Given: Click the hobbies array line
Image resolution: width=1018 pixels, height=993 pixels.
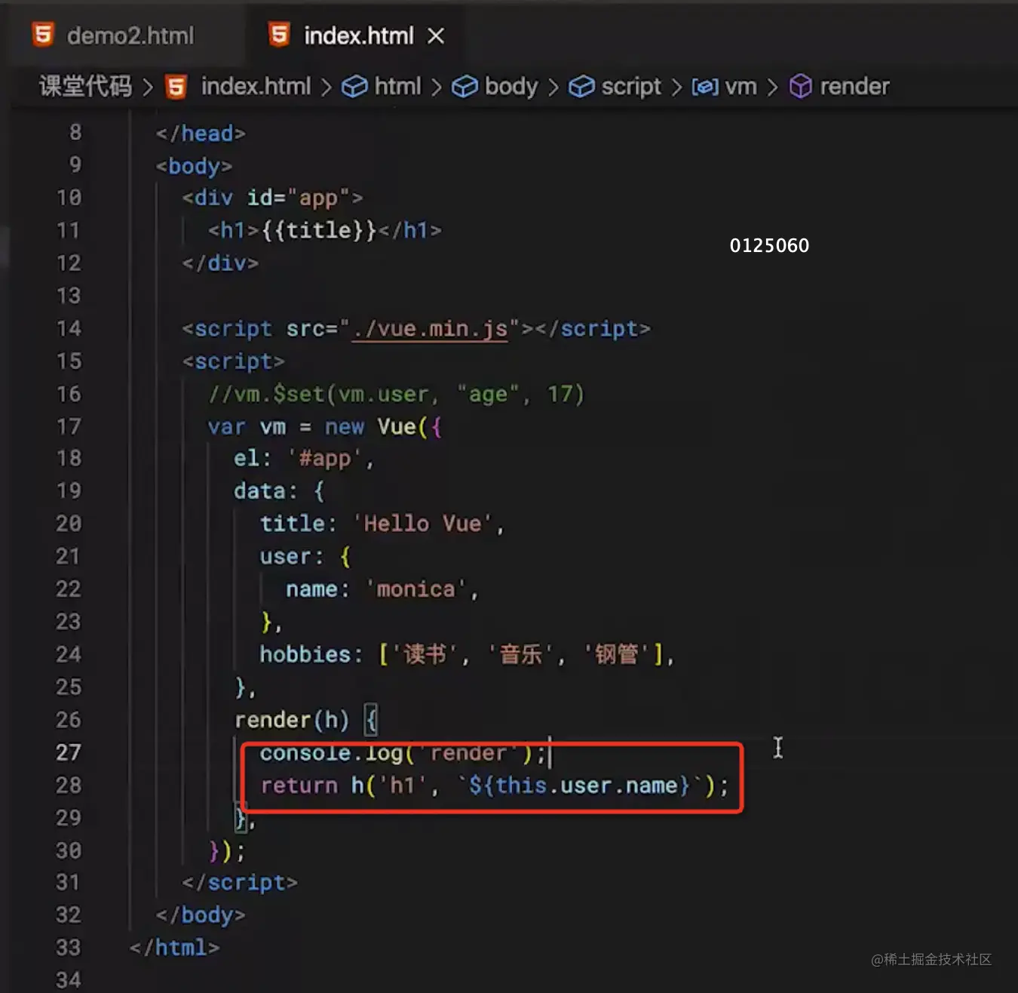Looking at the screenshot, I should (x=466, y=654).
